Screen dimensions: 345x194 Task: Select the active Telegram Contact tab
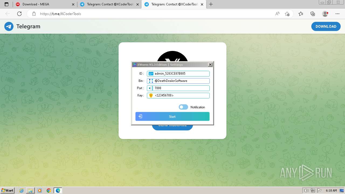173,4
